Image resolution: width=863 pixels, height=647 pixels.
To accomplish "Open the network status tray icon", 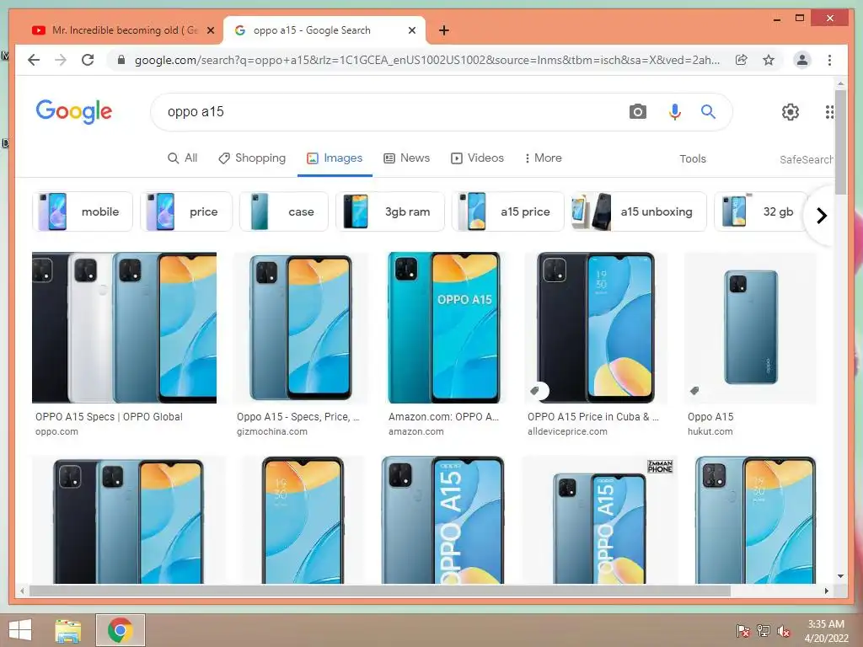I will 764,631.
